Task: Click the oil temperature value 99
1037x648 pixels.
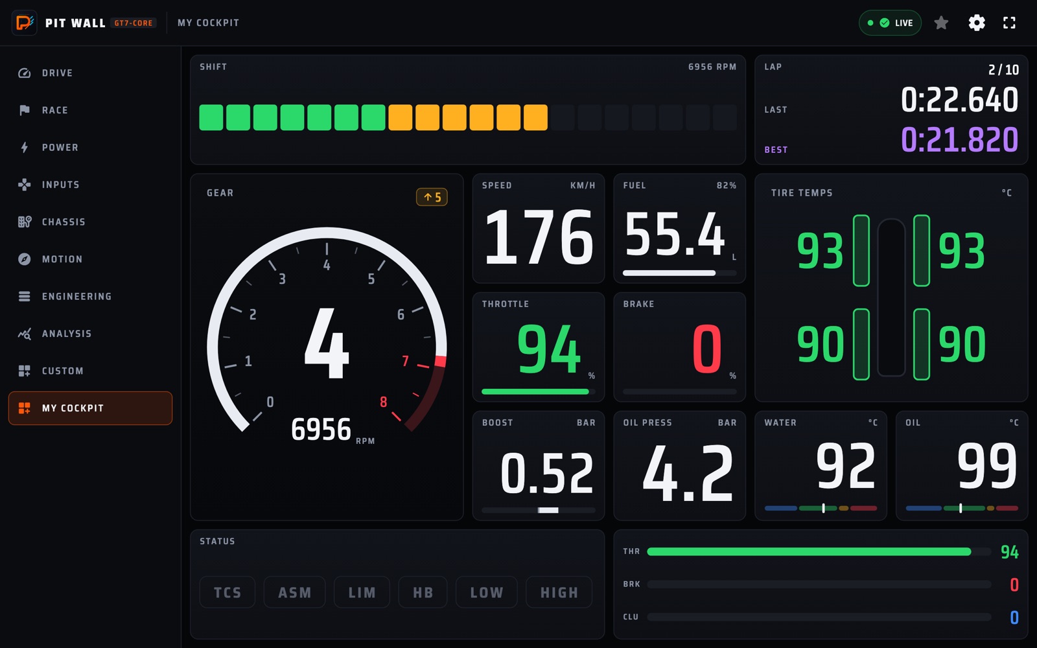Action: tap(987, 466)
